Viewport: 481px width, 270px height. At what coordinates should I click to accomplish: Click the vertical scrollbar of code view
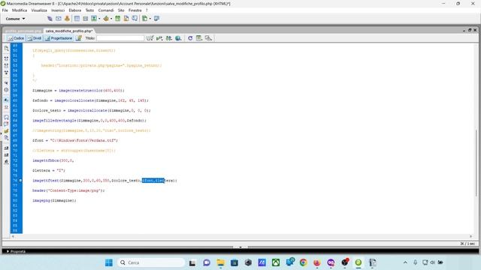[x=476, y=163]
